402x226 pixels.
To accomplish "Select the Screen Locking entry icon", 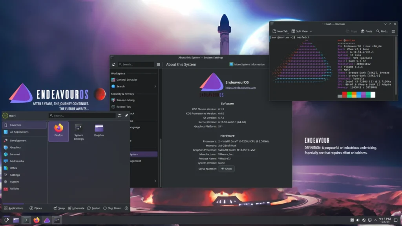I will coord(113,100).
